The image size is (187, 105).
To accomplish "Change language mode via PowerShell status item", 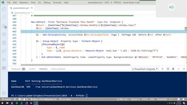I will pos(162,99).
